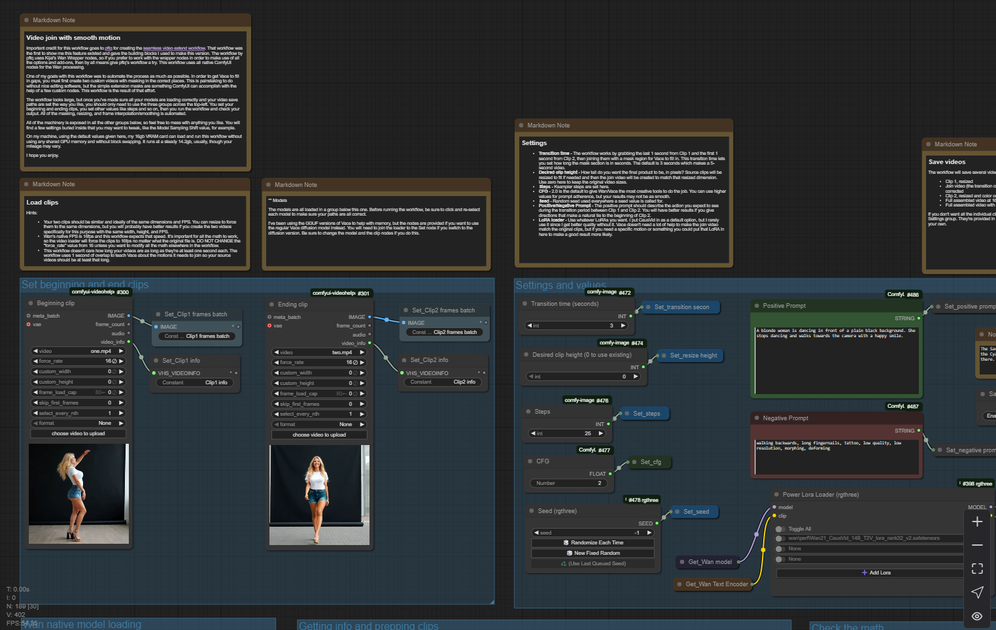Screen dimensions: 996x630
Task: Enable the Toggle All lora switch
Action: pos(780,529)
